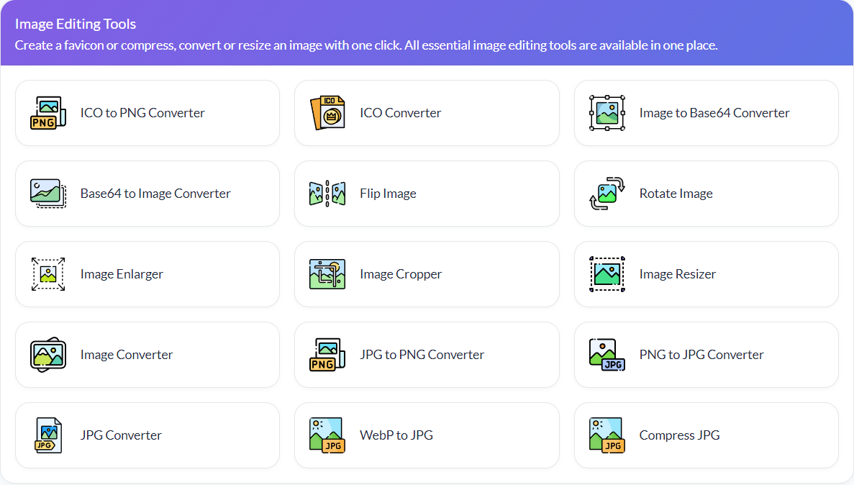
Task: Select the JPG to PNG Converter icon
Action: [x=327, y=354]
